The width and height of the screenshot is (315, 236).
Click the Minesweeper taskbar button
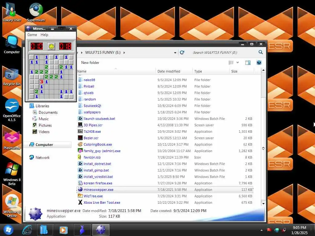click(x=101, y=230)
